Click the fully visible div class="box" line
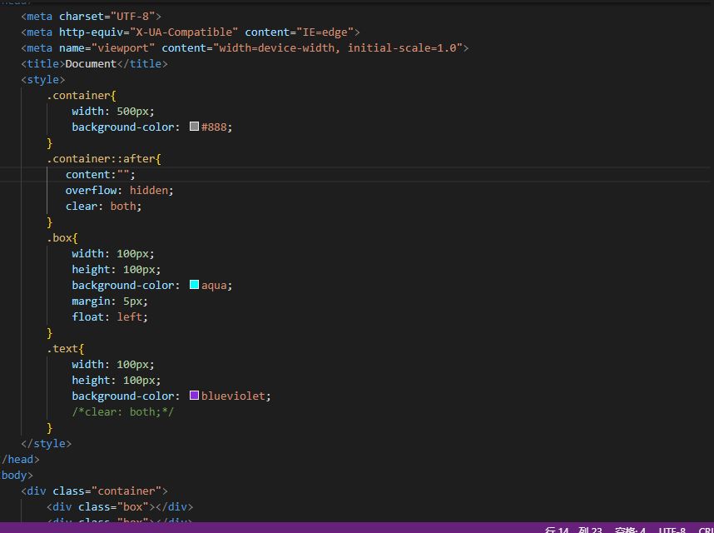The height and width of the screenshot is (533, 714). pyautogui.click(x=120, y=506)
